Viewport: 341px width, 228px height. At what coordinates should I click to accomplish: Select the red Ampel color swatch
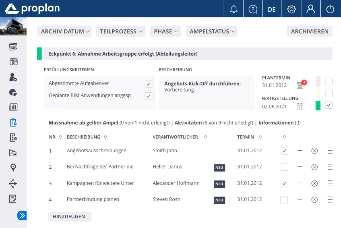[x=318, y=81]
